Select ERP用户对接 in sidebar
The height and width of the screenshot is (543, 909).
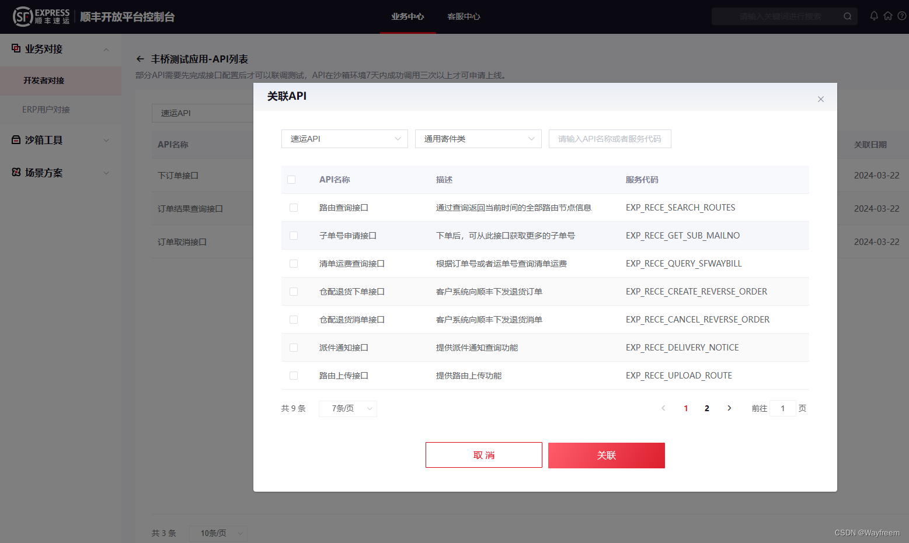coord(61,110)
